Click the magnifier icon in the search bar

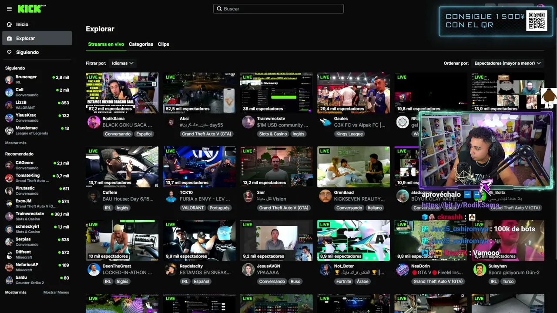pos(219,9)
